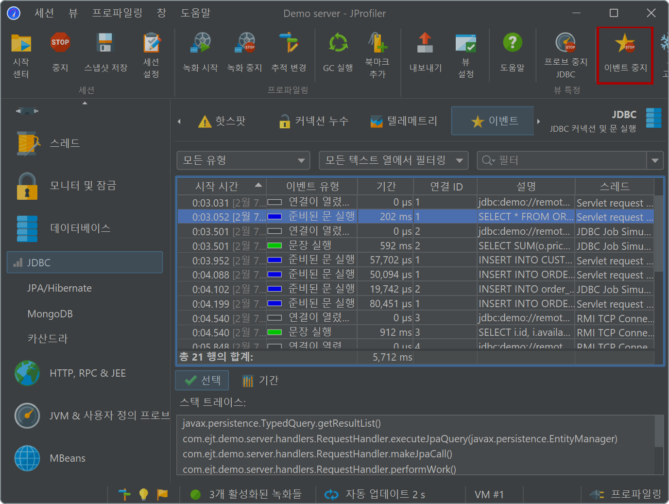Click the 3개 활성화된 녹화들 status entry
This screenshot has height=504, width=669.
pyautogui.click(x=247, y=494)
